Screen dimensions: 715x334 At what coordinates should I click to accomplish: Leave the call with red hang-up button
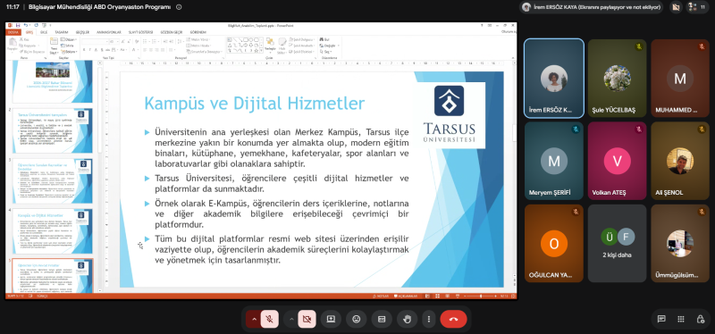coord(453,319)
